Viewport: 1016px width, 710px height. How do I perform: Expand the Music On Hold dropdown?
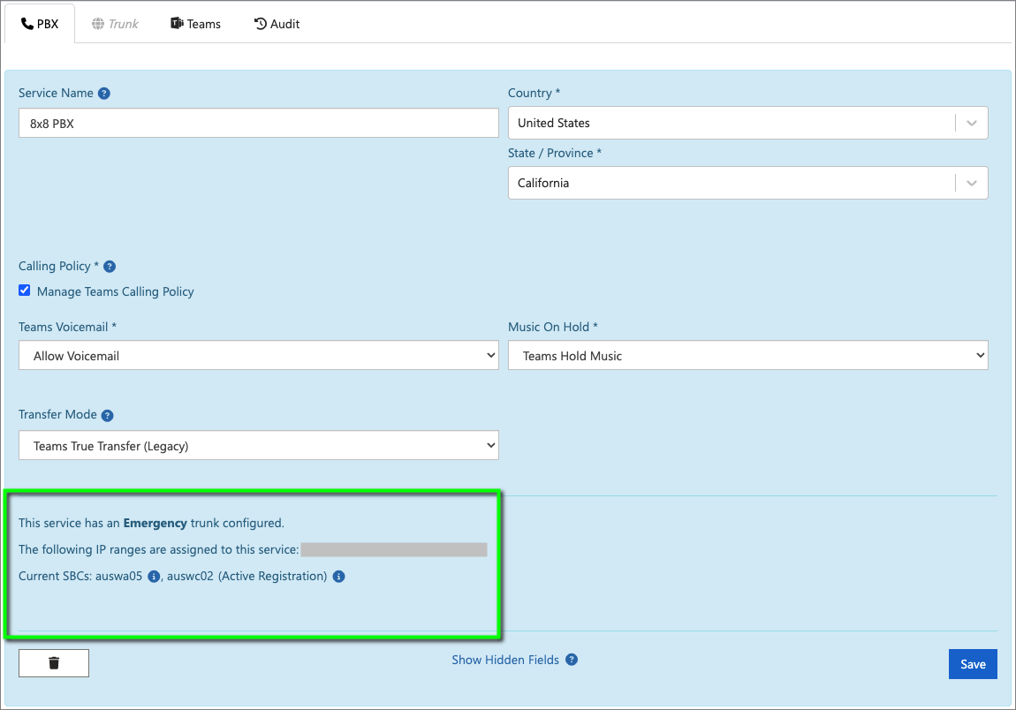pyautogui.click(x=747, y=356)
